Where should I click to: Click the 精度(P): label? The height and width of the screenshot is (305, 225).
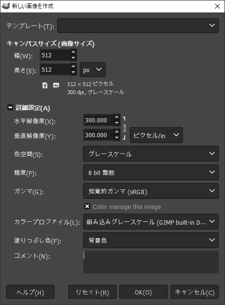(25, 173)
